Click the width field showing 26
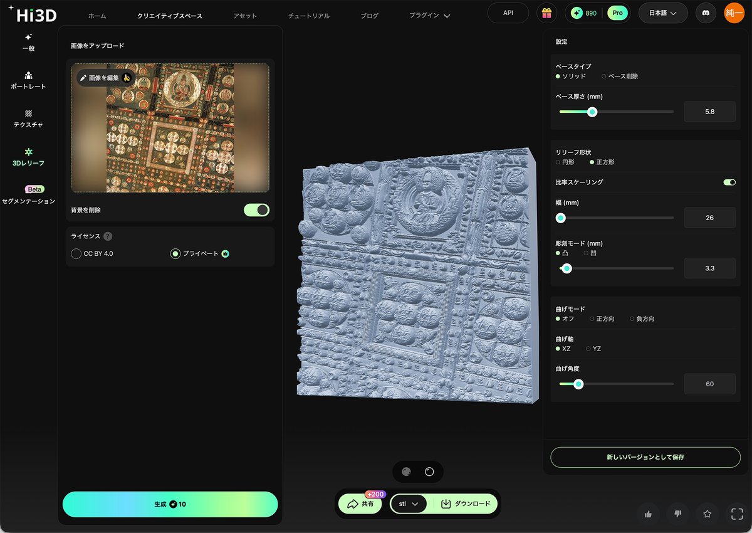 tap(709, 218)
